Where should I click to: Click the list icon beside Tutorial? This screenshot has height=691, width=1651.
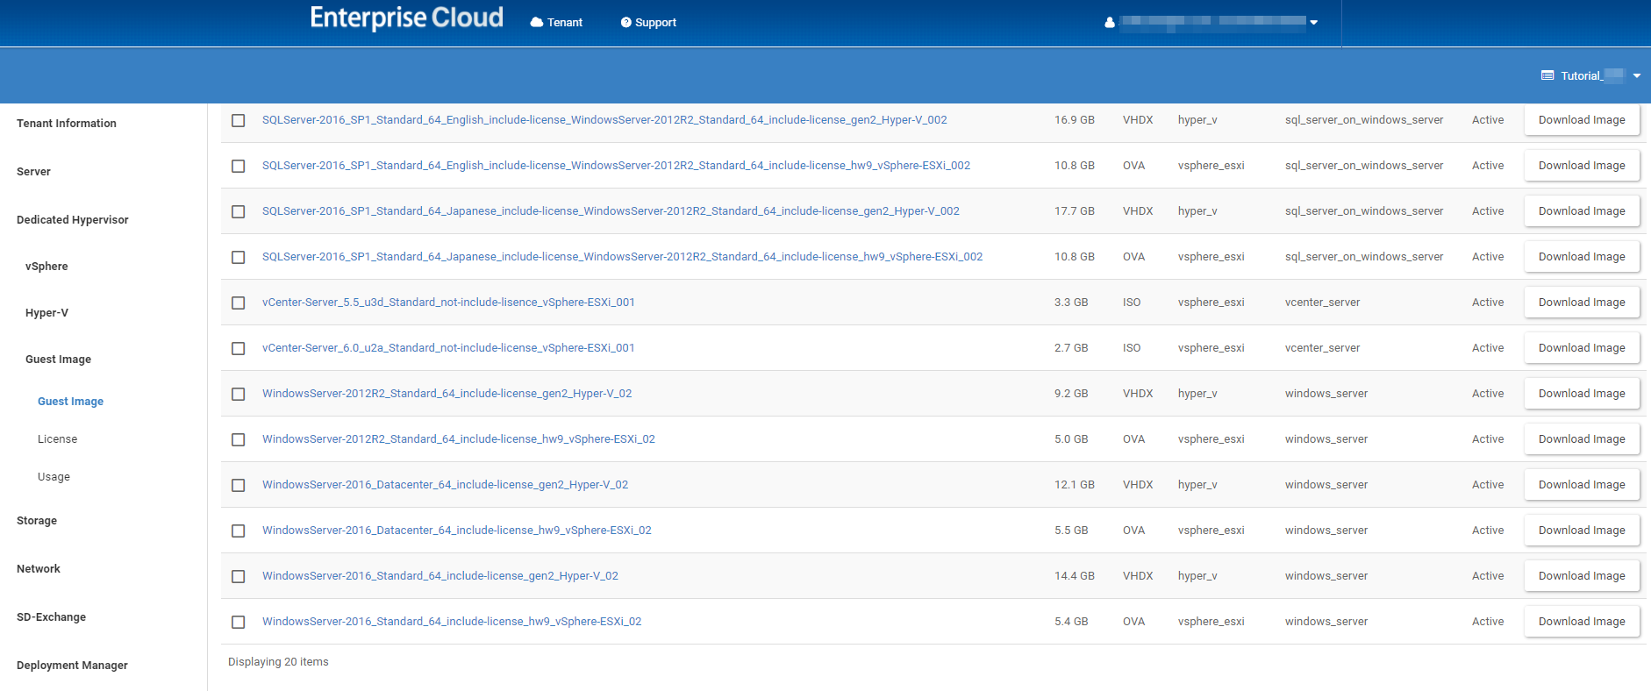coord(1547,76)
